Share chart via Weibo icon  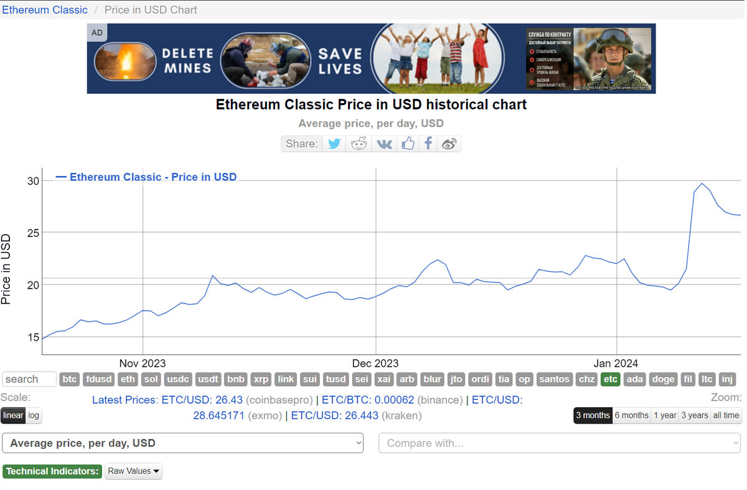pos(449,144)
